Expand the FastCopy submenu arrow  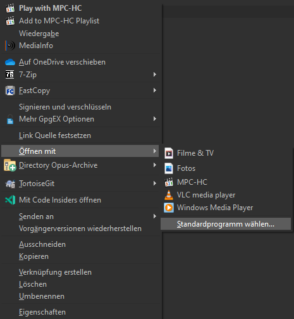(155, 91)
